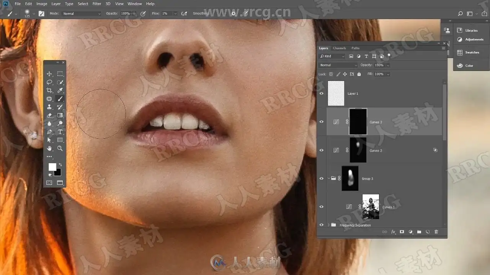Select the Move tool

click(49, 74)
